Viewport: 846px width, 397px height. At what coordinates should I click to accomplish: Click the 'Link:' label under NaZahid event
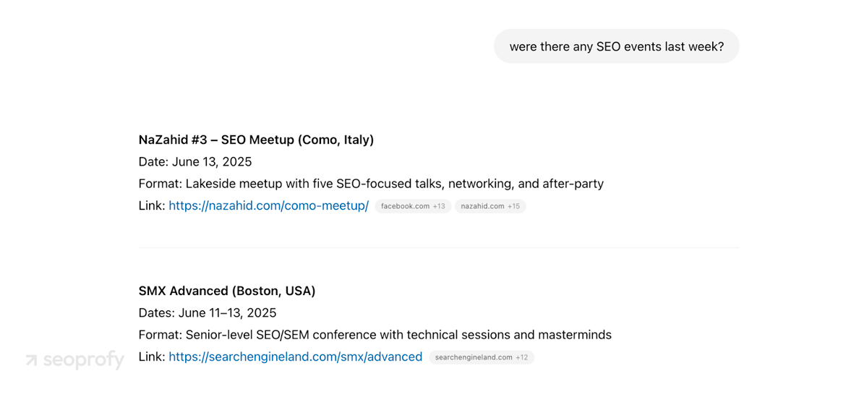tap(152, 205)
